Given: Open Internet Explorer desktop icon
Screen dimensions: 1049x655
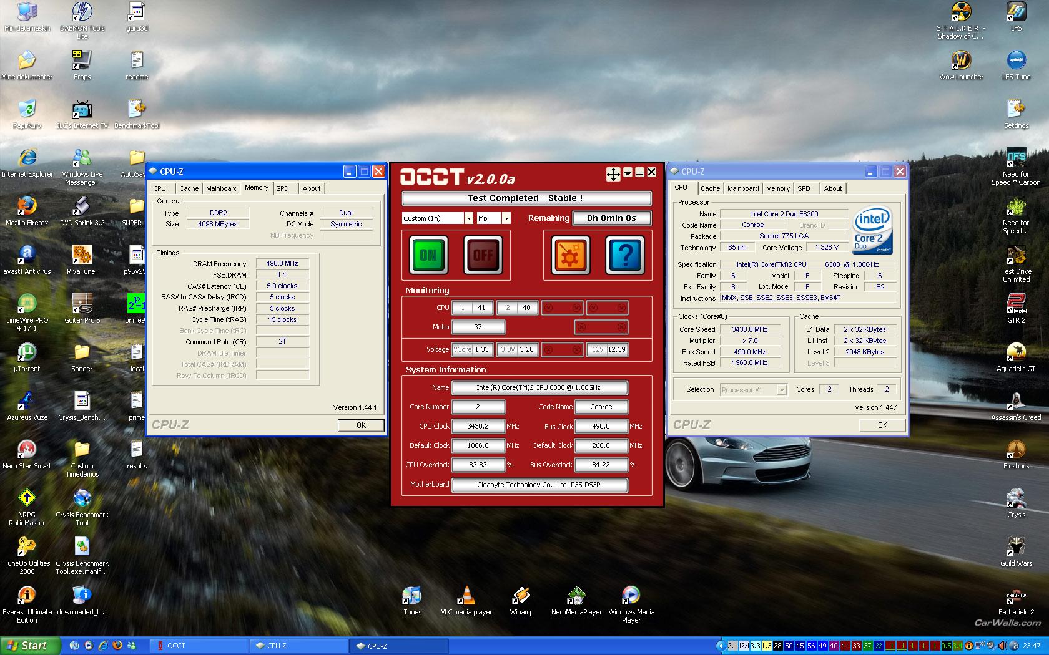Looking at the screenshot, I should tap(27, 163).
